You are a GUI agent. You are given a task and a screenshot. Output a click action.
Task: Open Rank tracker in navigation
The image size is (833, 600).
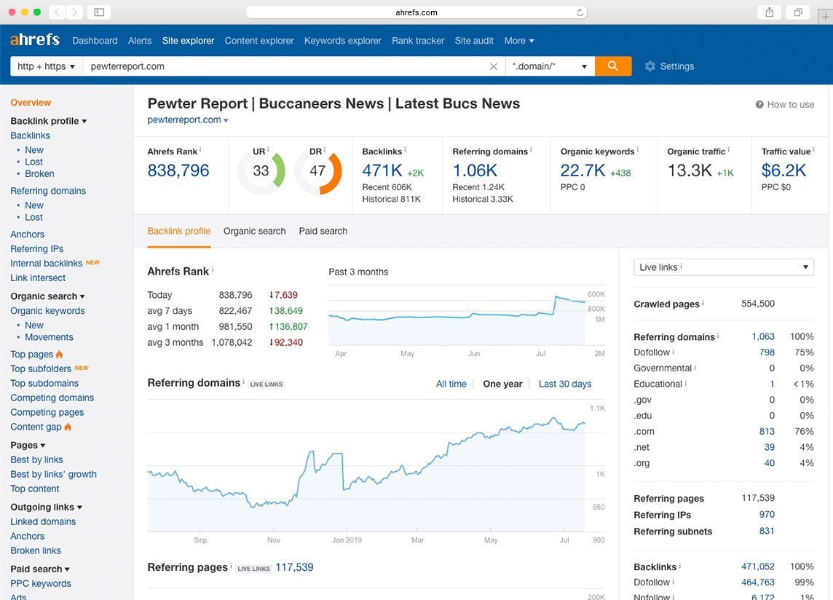click(x=417, y=40)
